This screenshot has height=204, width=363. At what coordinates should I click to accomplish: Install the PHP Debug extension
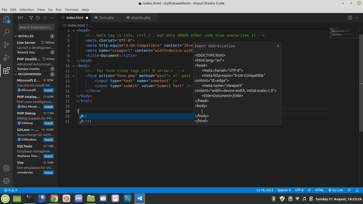coord(48,123)
